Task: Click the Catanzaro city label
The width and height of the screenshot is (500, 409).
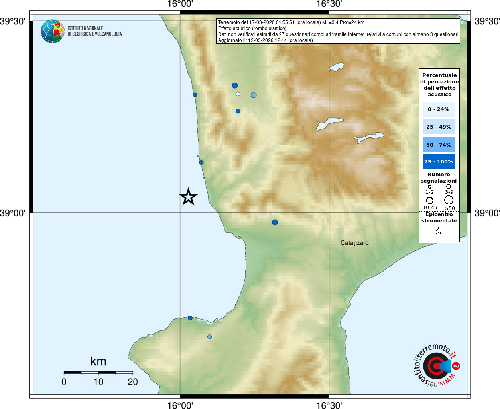Action: (354, 243)
